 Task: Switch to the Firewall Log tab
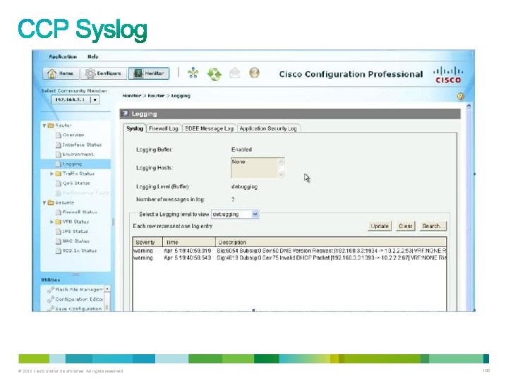[164, 128]
